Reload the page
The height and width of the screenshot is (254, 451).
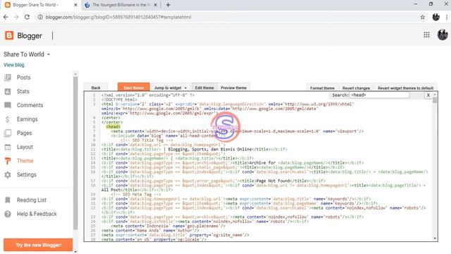coord(27,17)
